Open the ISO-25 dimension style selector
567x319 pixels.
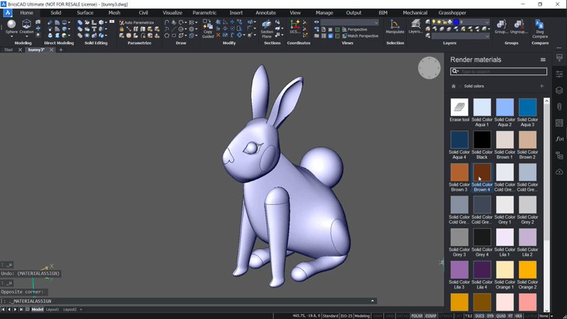pos(346,315)
